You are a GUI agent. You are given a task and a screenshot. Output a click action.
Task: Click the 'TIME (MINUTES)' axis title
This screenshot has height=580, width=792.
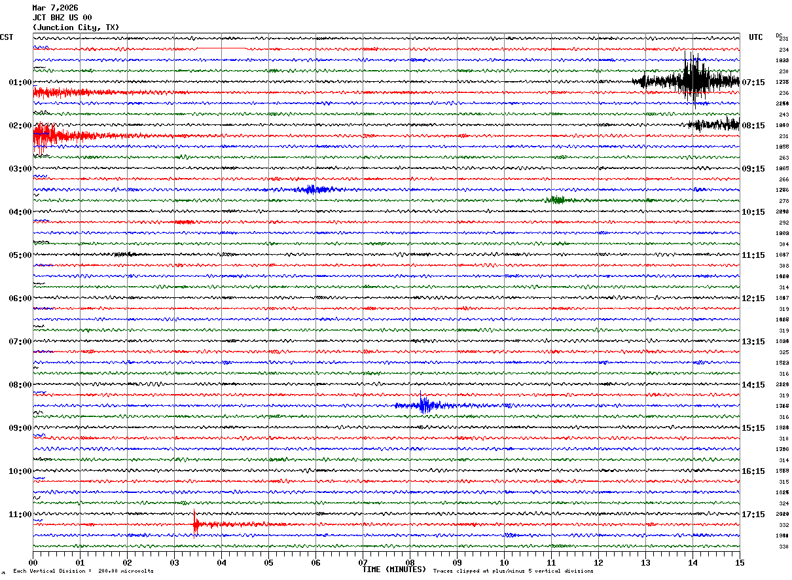[x=394, y=570]
